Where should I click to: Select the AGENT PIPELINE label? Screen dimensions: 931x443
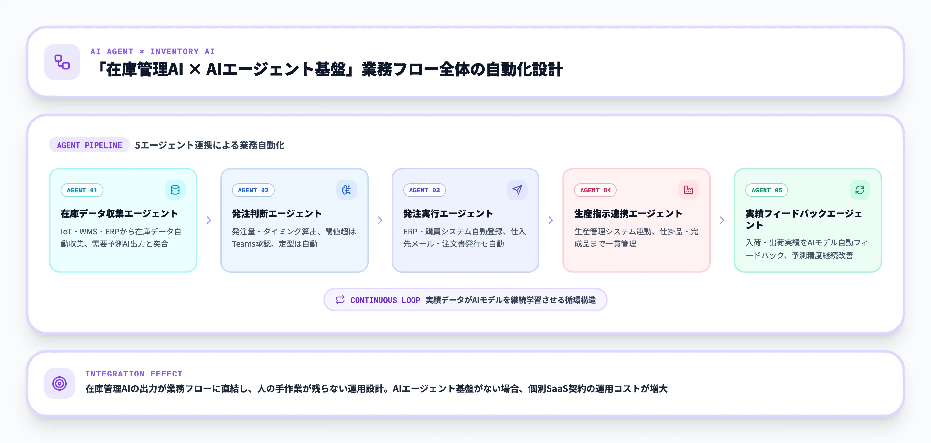tap(89, 145)
